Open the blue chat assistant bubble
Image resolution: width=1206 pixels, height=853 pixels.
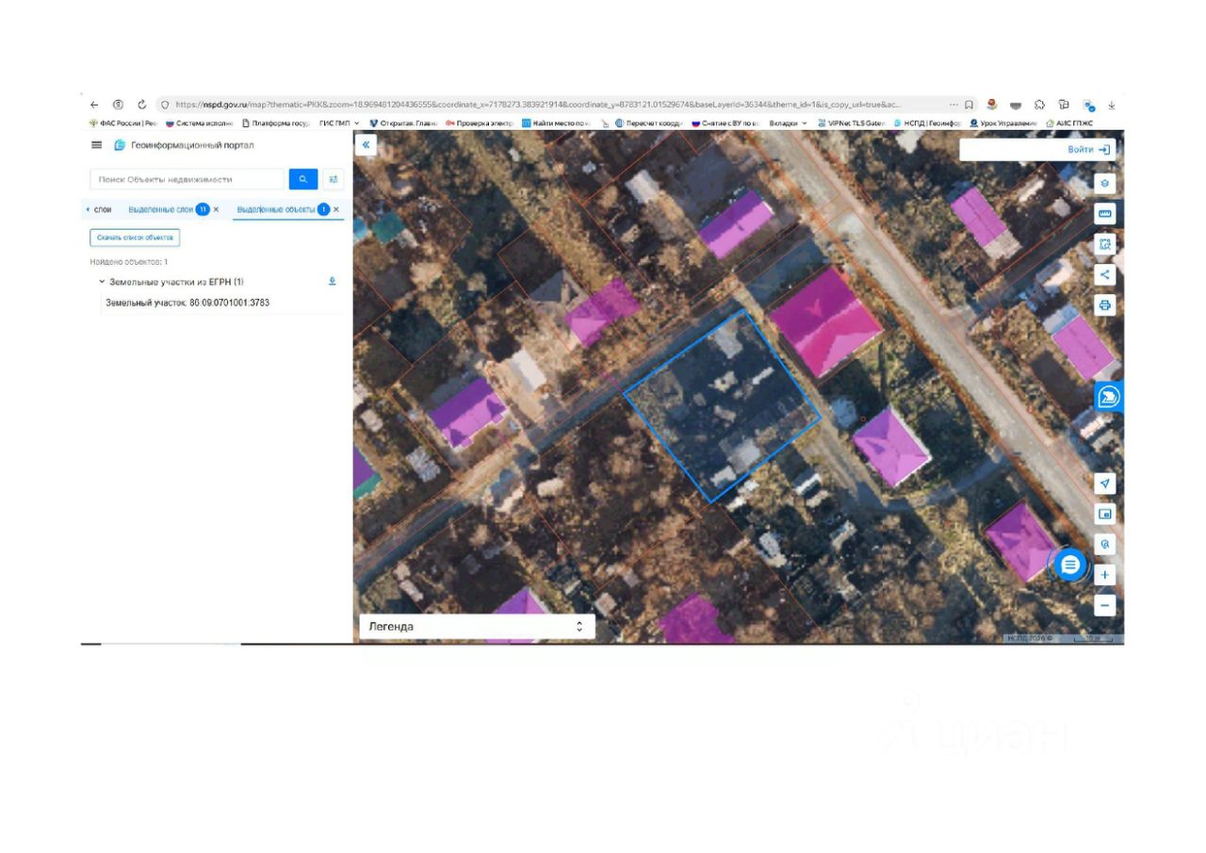(1070, 565)
